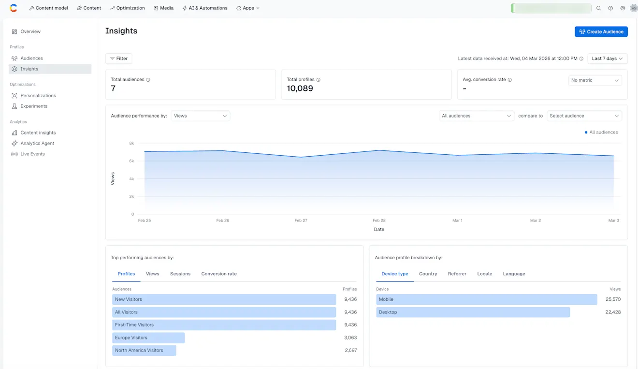This screenshot has height=369, width=638.
Task: Click the Experiments flask icon
Action: point(14,106)
